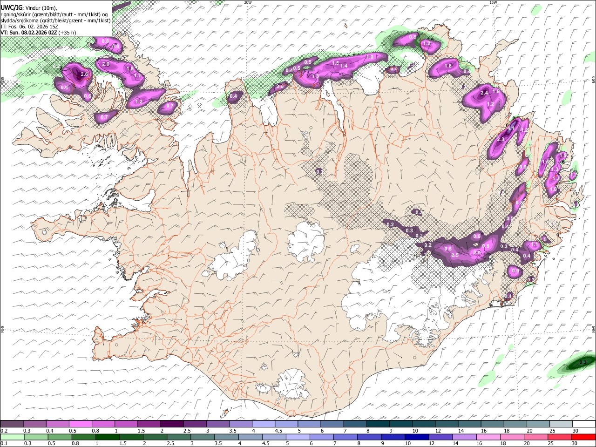Click the 'rigning/skúrir' legend description line
596x447 pixels.
pos(54,14)
